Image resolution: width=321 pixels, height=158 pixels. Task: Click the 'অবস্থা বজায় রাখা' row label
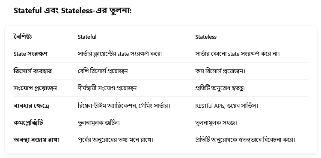point(36,140)
